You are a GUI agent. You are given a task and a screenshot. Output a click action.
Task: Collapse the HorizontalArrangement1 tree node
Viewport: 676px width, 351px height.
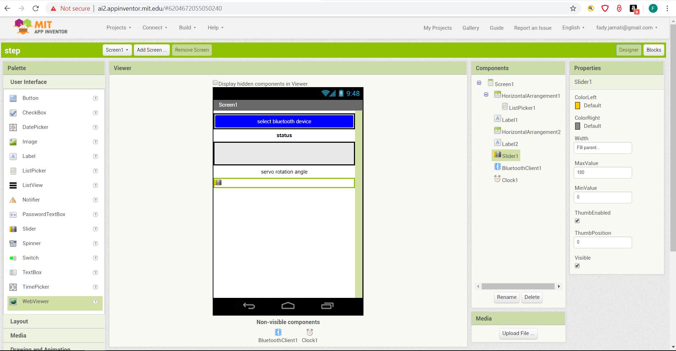coord(486,95)
